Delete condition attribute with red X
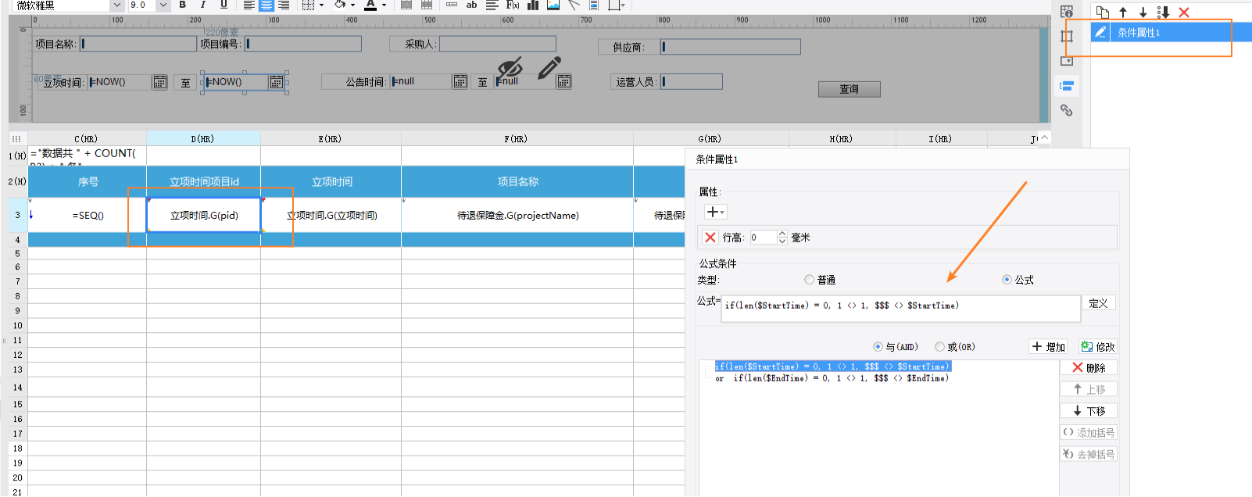 point(1184,12)
